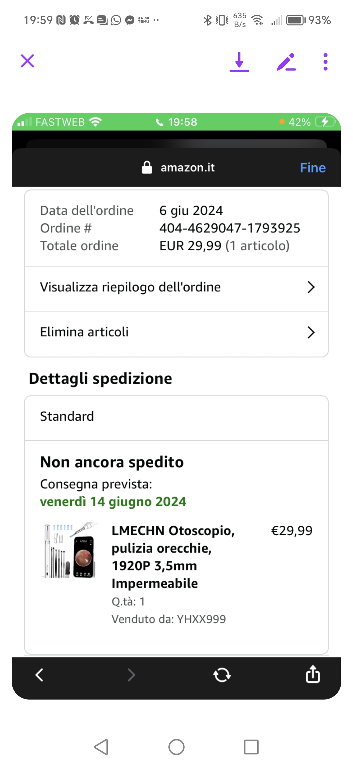Viewport: 353px width, 766px height.
Task: Open recent apps with the square button
Action: coord(251,747)
